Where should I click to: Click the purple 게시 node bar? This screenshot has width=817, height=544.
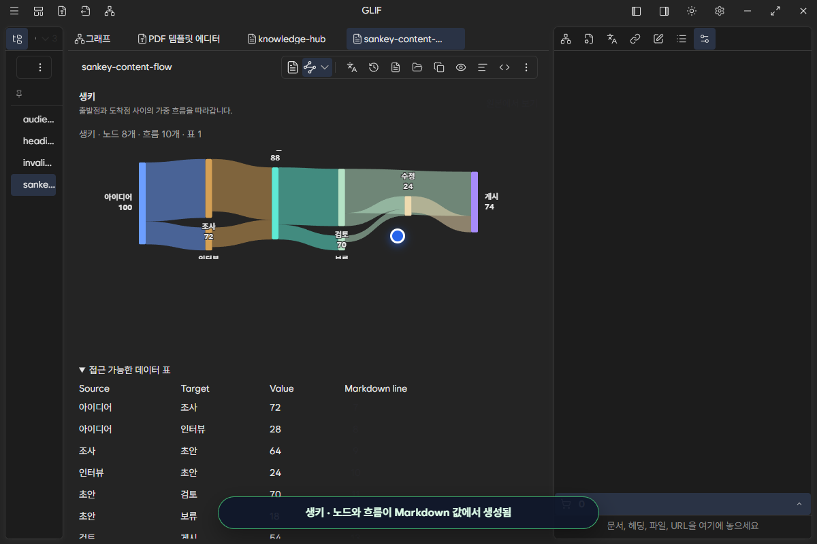[475, 202]
